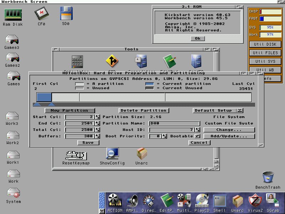This screenshot has height=214, width=285.
Task: Click the Buffers stepper arrows
Action: pos(98,136)
